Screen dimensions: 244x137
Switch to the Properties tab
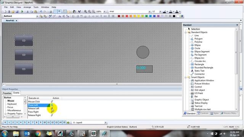(7, 93)
